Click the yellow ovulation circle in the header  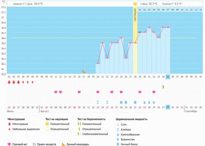(x=135, y=4)
